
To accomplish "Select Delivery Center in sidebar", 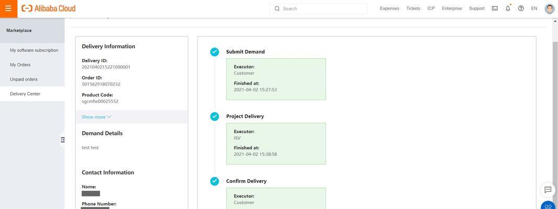I will click(25, 94).
